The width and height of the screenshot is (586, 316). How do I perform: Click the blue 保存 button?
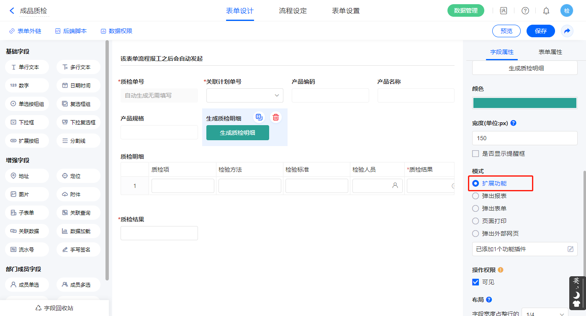[x=540, y=31]
